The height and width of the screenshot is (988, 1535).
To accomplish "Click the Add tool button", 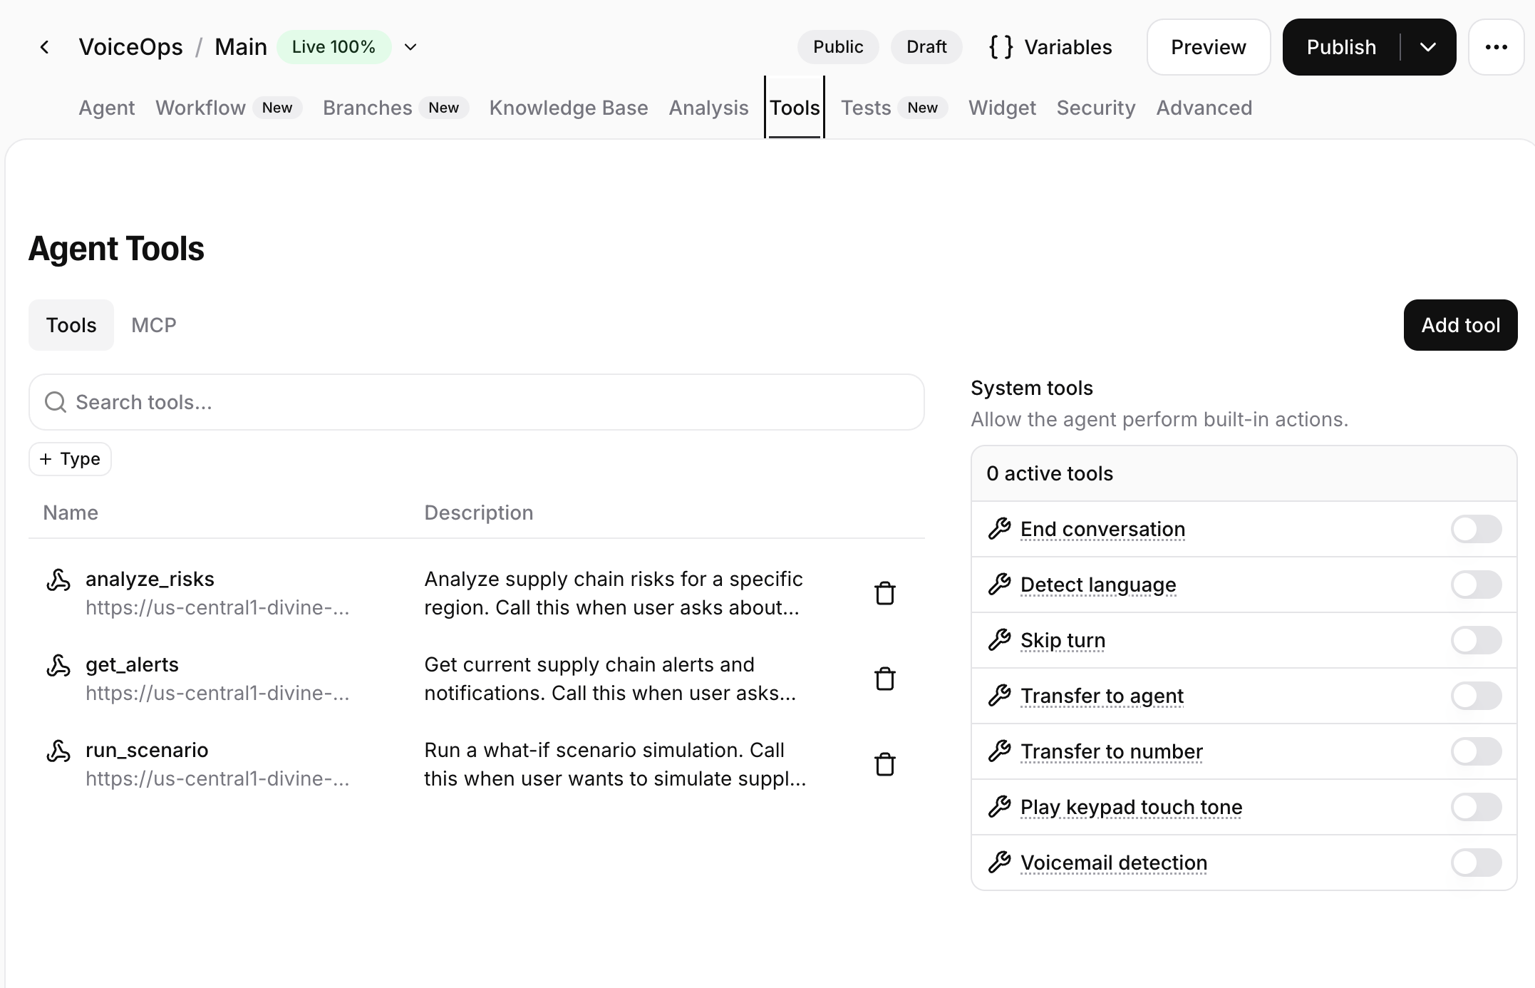I will (x=1460, y=325).
